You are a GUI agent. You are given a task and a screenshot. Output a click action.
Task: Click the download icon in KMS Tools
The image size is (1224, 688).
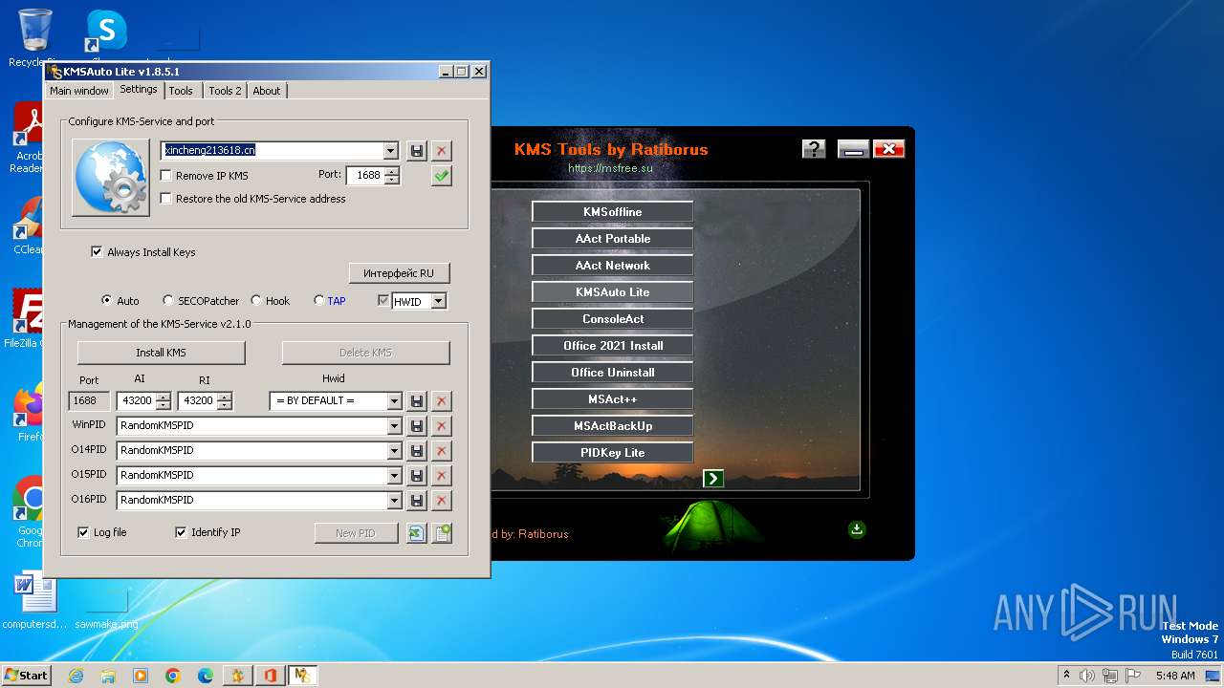(857, 529)
